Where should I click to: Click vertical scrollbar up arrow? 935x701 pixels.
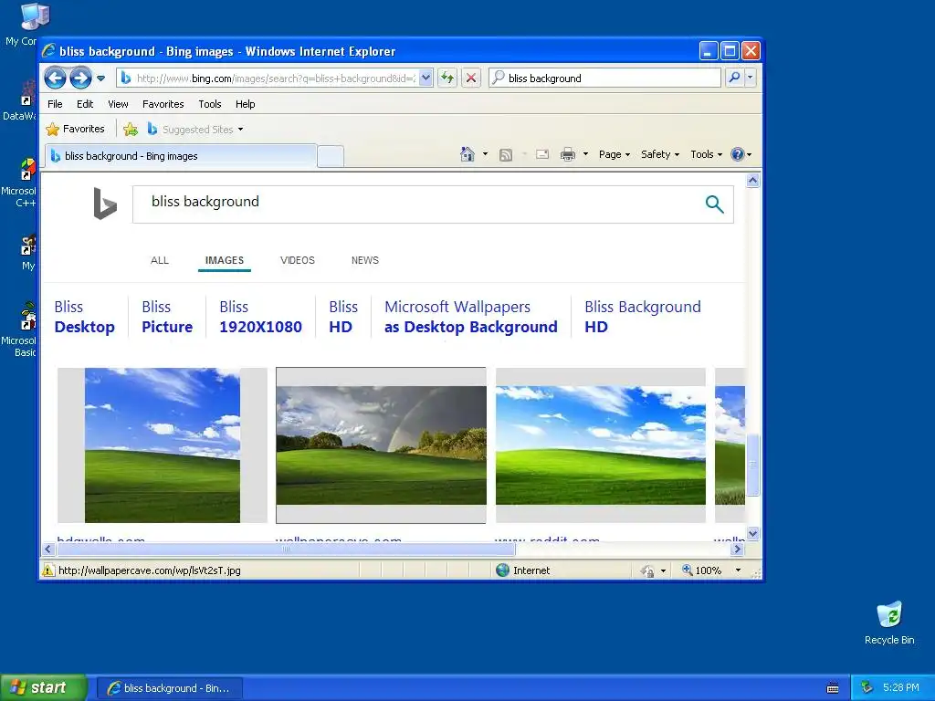coord(752,180)
